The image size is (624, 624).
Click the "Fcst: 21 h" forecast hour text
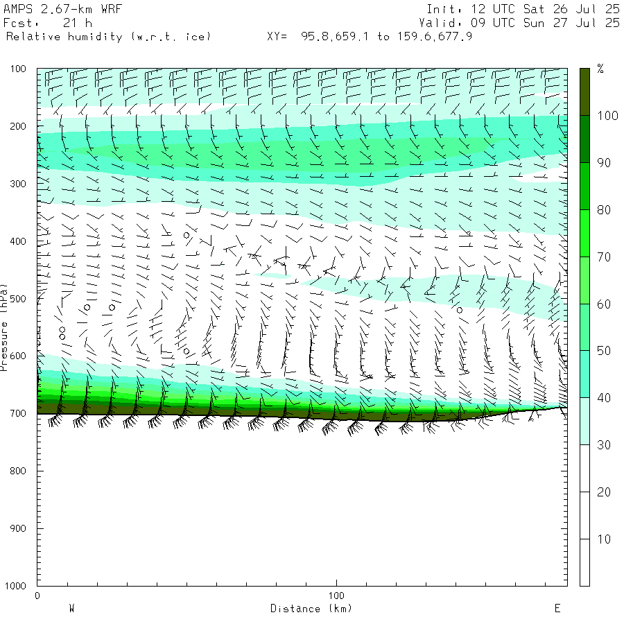coord(48,23)
